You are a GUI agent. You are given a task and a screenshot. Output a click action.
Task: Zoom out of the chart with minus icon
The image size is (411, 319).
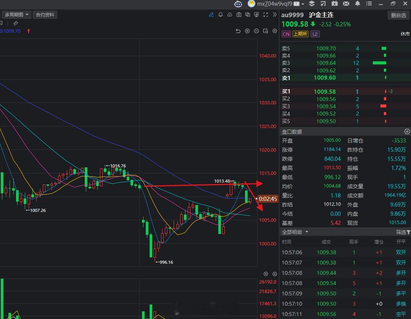pyautogui.click(x=256, y=31)
